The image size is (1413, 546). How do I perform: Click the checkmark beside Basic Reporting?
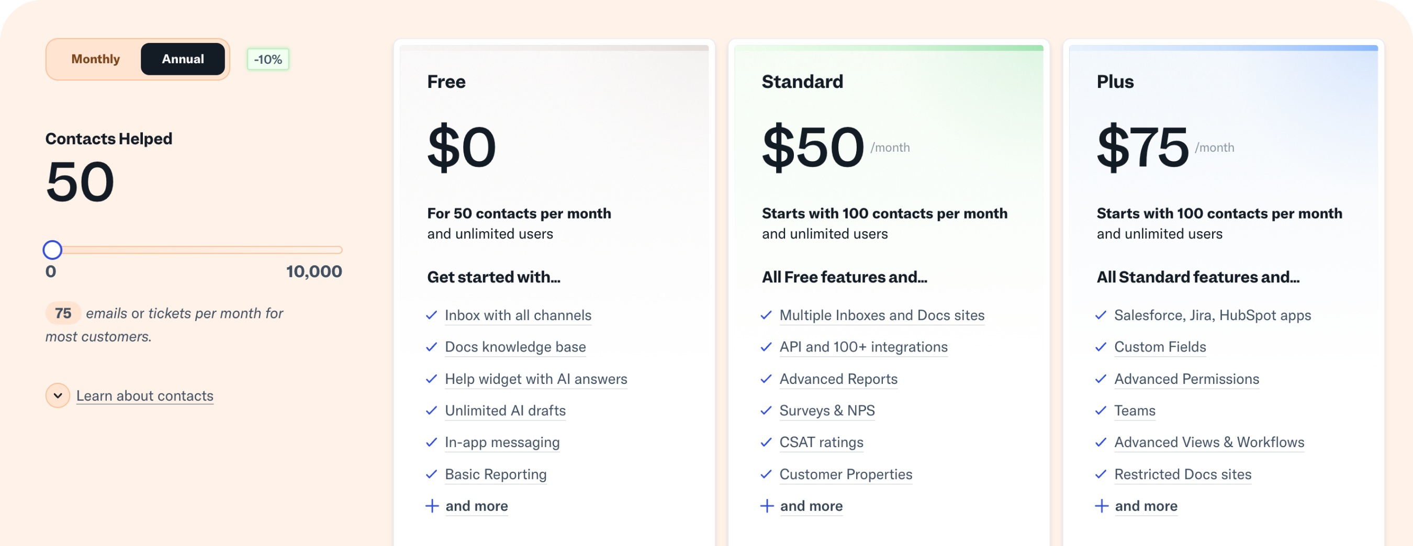[431, 474]
